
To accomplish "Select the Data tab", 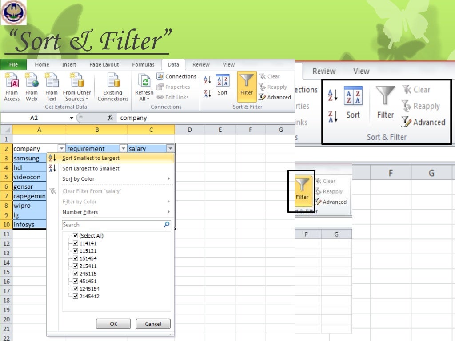I will [x=173, y=64].
